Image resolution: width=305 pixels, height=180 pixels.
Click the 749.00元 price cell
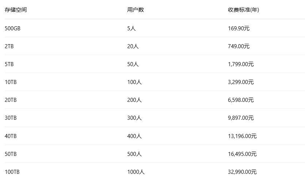[x=239, y=46]
